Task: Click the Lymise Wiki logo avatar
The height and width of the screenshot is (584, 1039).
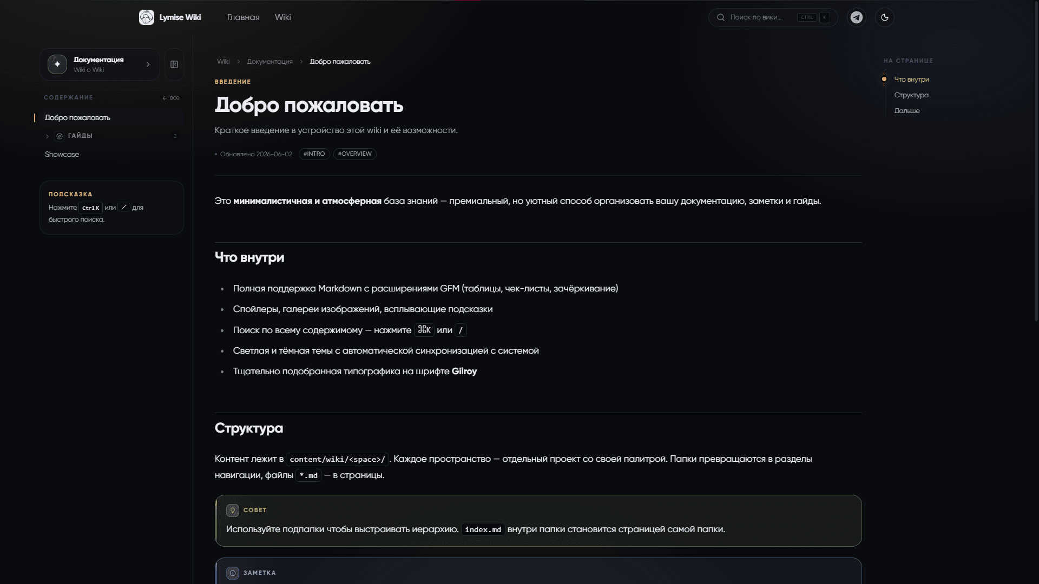Action: 146,17
